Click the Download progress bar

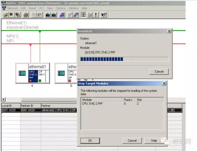tap(124, 59)
